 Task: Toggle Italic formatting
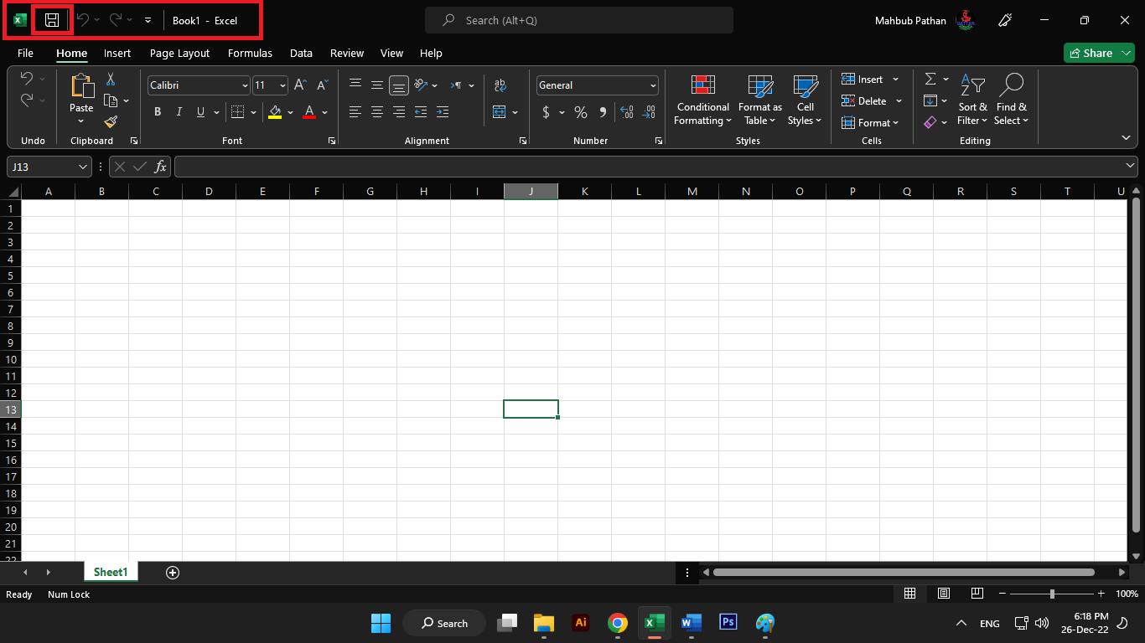tap(179, 112)
